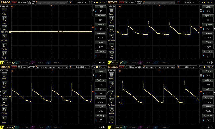215x129 pixels.
Task: Click D 19.8000000ms delay readout, top-right scope
Action: coord(187,2)
